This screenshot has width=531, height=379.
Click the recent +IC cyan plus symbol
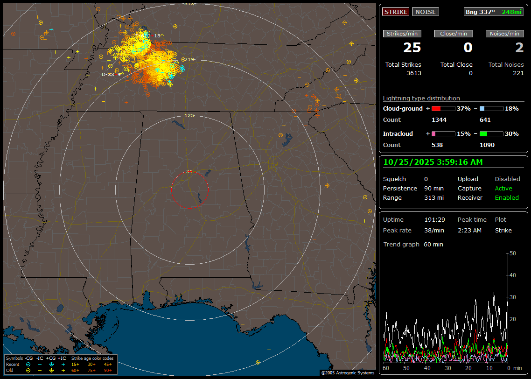[x=63, y=364]
